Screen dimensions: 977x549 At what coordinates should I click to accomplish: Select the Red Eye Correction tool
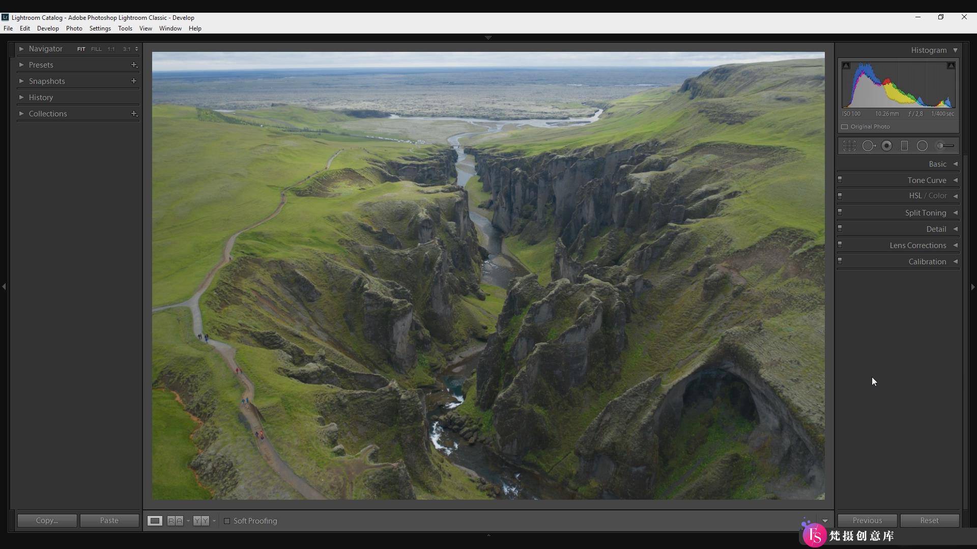(887, 146)
